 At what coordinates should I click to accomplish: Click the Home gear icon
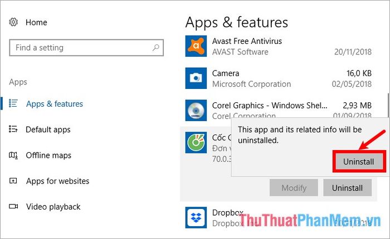[13, 22]
